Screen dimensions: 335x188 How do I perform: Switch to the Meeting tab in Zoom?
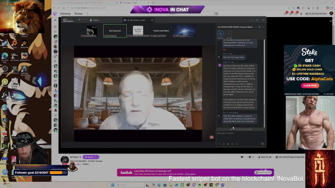[94, 20]
